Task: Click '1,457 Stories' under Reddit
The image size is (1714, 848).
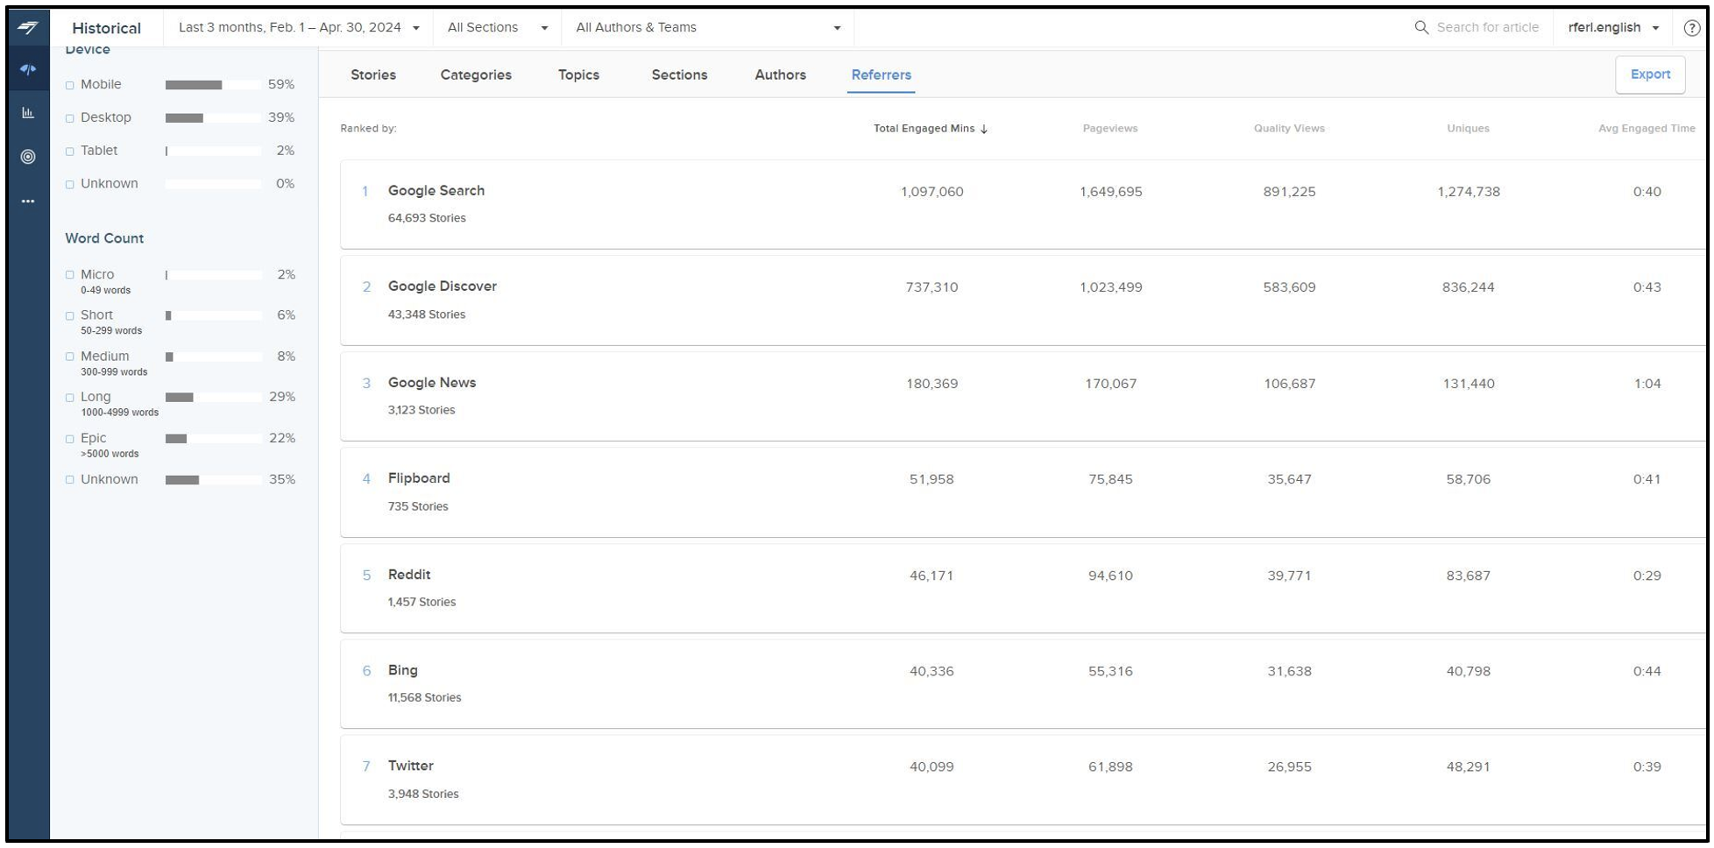Action: [x=421, y=602]
